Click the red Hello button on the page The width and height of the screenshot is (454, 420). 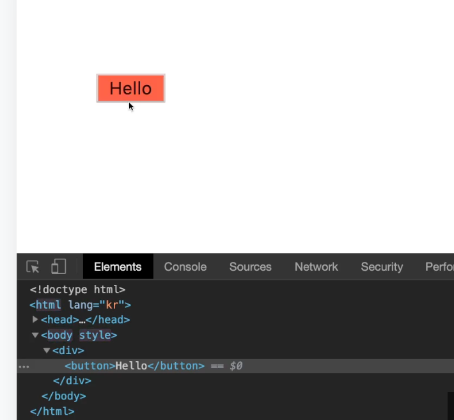(x=130, y=88)
